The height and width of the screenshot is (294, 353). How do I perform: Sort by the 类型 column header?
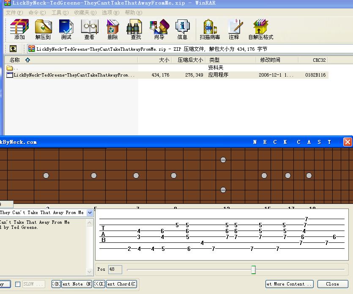tap(231, 60)
